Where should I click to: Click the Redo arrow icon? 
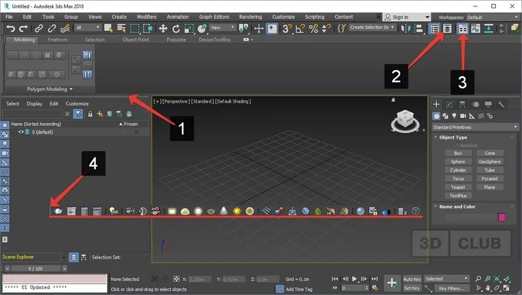coord(23,28)
